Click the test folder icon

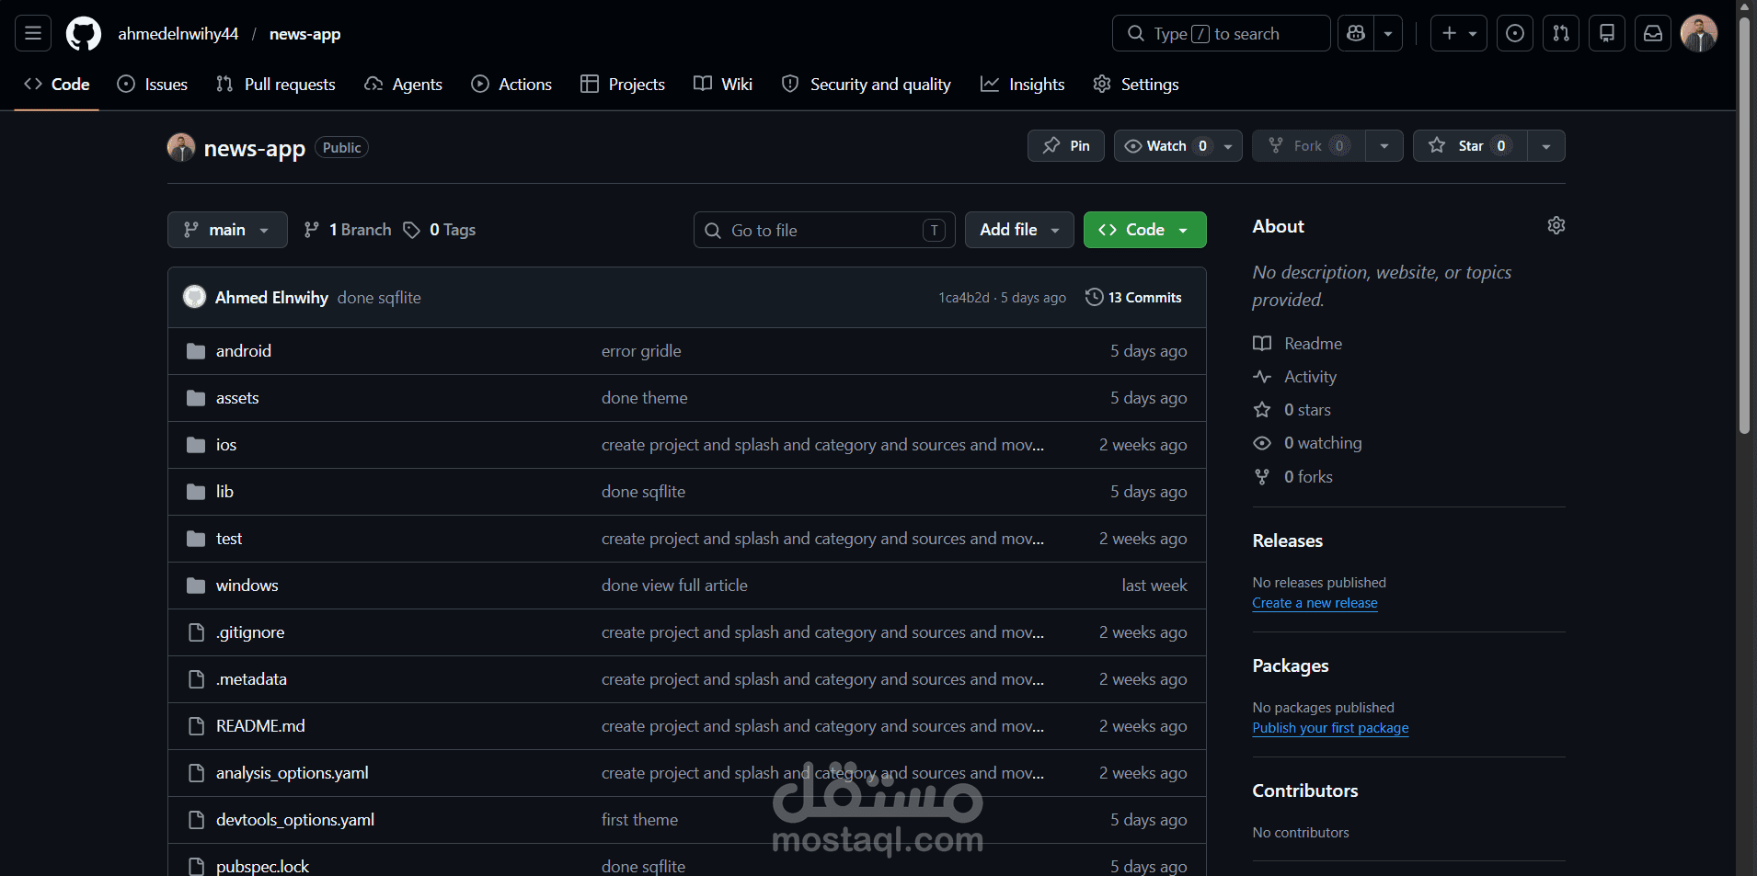[196, 539]
